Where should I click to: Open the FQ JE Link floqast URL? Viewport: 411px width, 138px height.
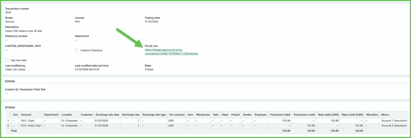(x=171, y=52)
